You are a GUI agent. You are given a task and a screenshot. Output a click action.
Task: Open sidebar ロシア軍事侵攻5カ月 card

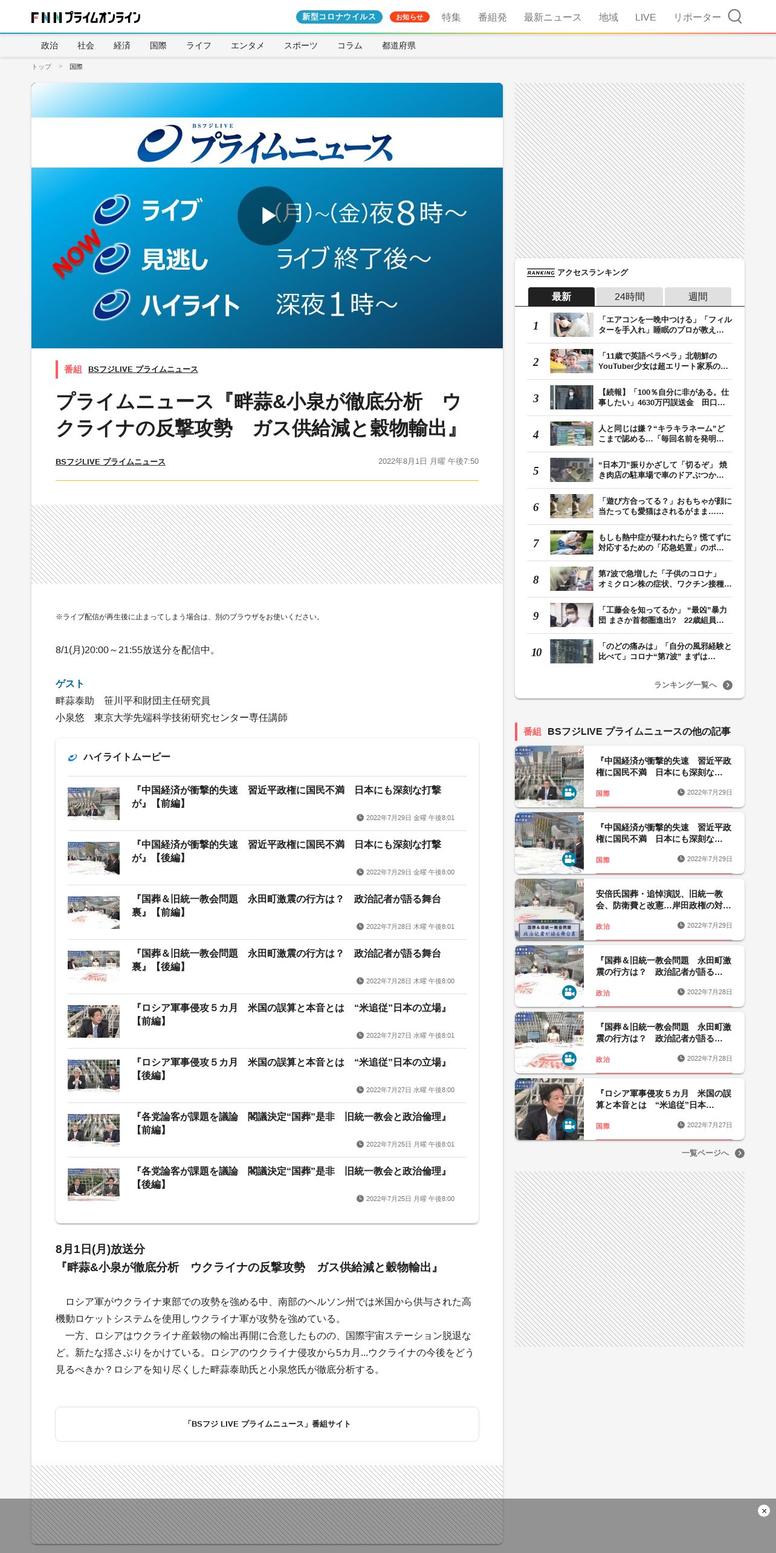(630, 1109)
